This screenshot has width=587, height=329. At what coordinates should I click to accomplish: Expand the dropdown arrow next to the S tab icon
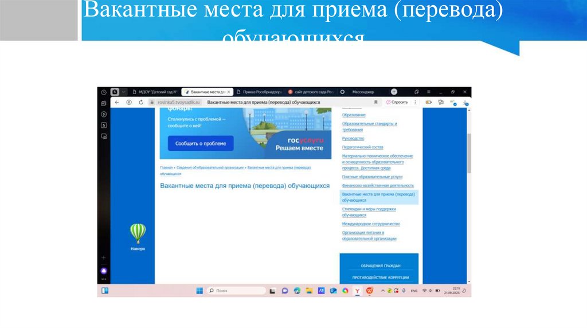[x=124, y=92]
